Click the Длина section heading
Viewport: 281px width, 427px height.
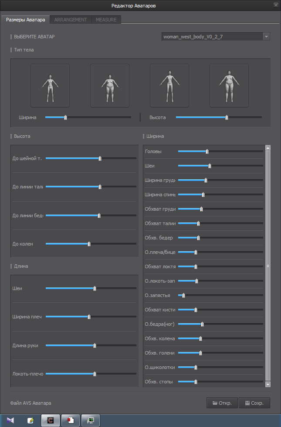click(21, 266)
